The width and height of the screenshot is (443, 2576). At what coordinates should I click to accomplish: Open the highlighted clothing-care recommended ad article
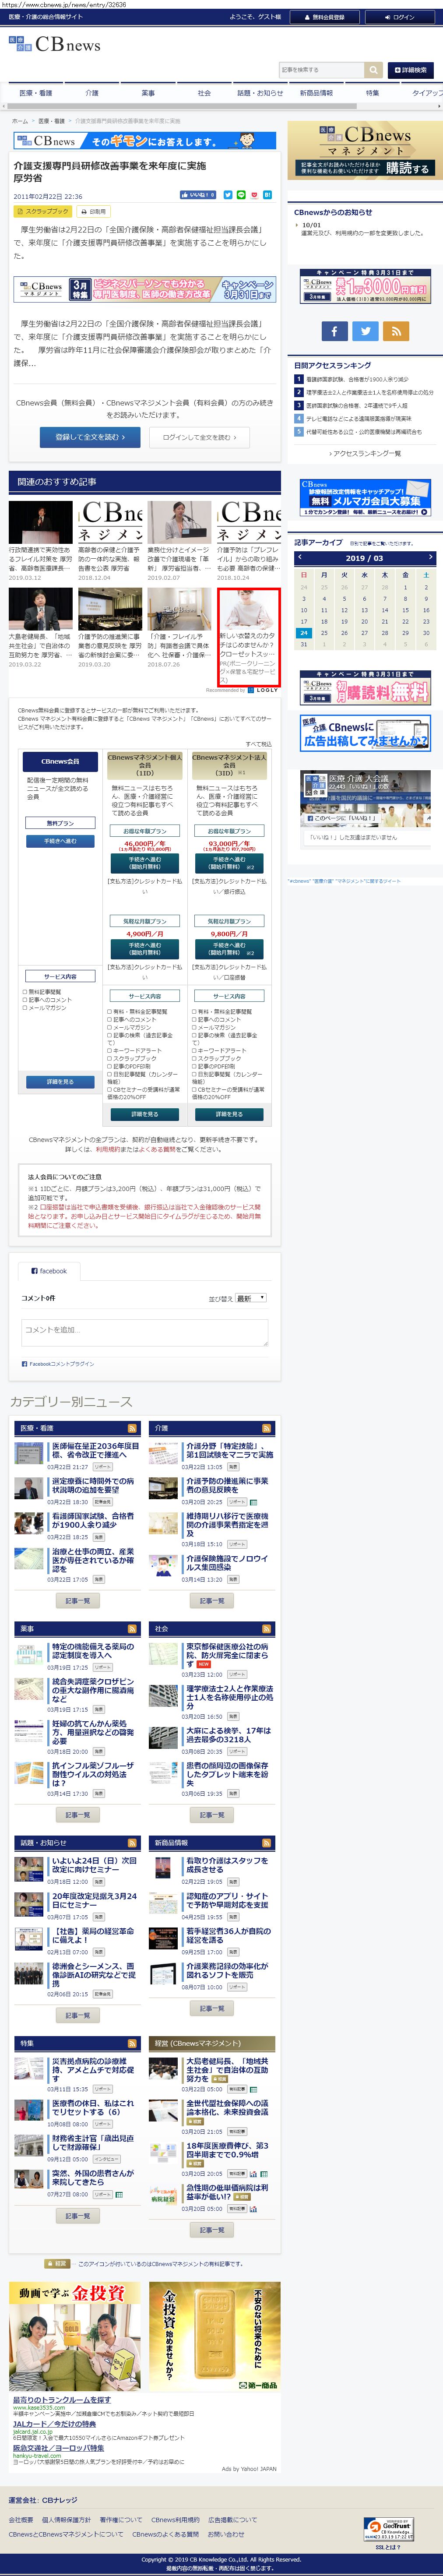point(249,638)
